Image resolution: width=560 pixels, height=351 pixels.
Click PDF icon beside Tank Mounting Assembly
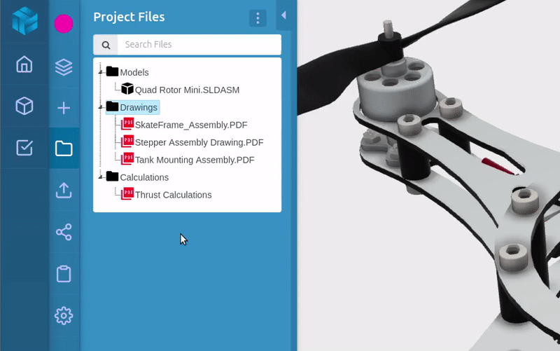pyautogui.click(x=127, y=159)
